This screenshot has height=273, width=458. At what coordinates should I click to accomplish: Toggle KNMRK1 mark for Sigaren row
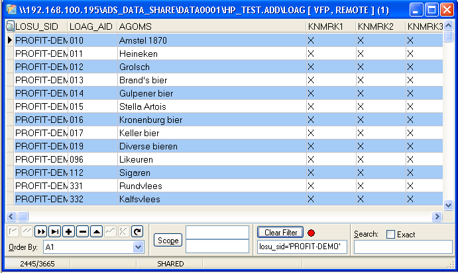(311, 173)
